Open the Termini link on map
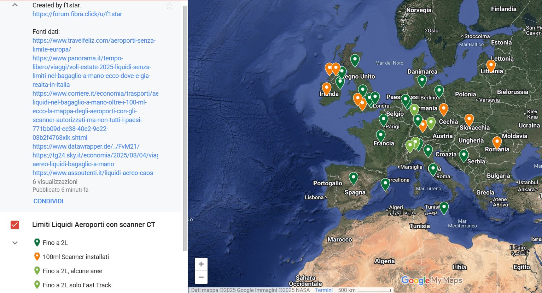Viewport: 542px width, 293px height. tap(324, 290)
